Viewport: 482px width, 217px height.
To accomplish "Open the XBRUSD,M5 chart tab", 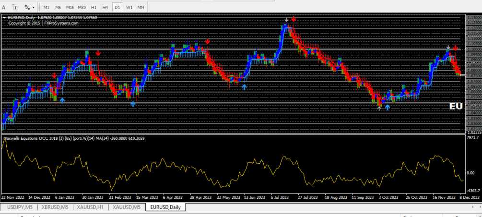I will 55,207.
